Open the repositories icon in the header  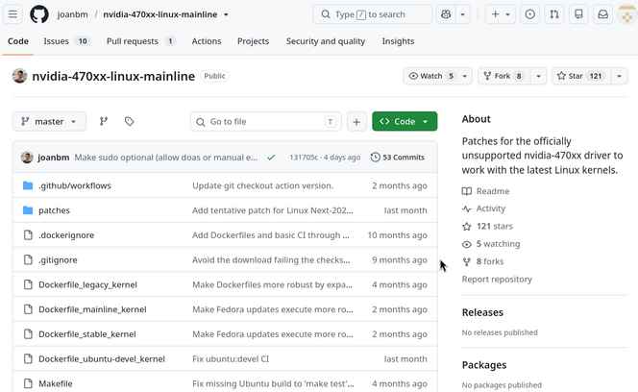[x=578, y=14]
